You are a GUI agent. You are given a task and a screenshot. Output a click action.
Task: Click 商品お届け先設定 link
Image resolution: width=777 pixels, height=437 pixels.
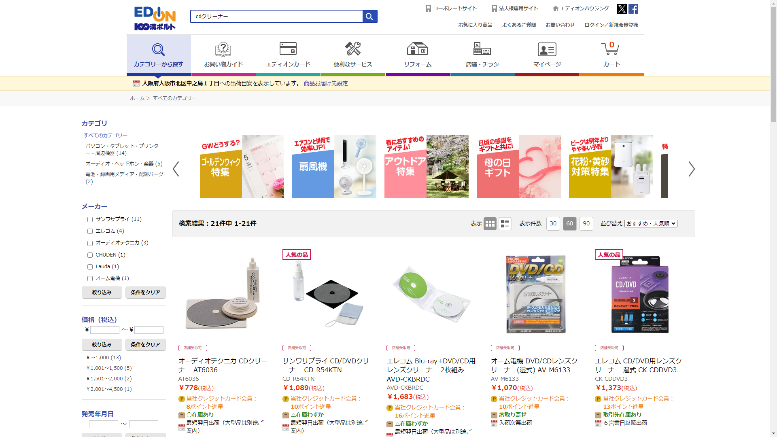click(x=326, y=83)
